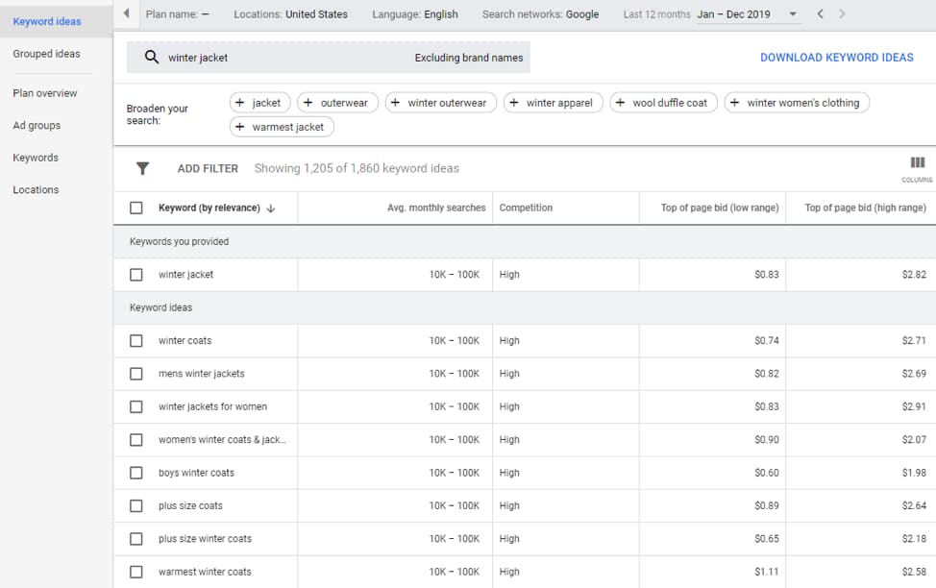Viewport: 936px width, 588px height.
Task: Open Keywords in sidebar
Action: coord(36,158)
